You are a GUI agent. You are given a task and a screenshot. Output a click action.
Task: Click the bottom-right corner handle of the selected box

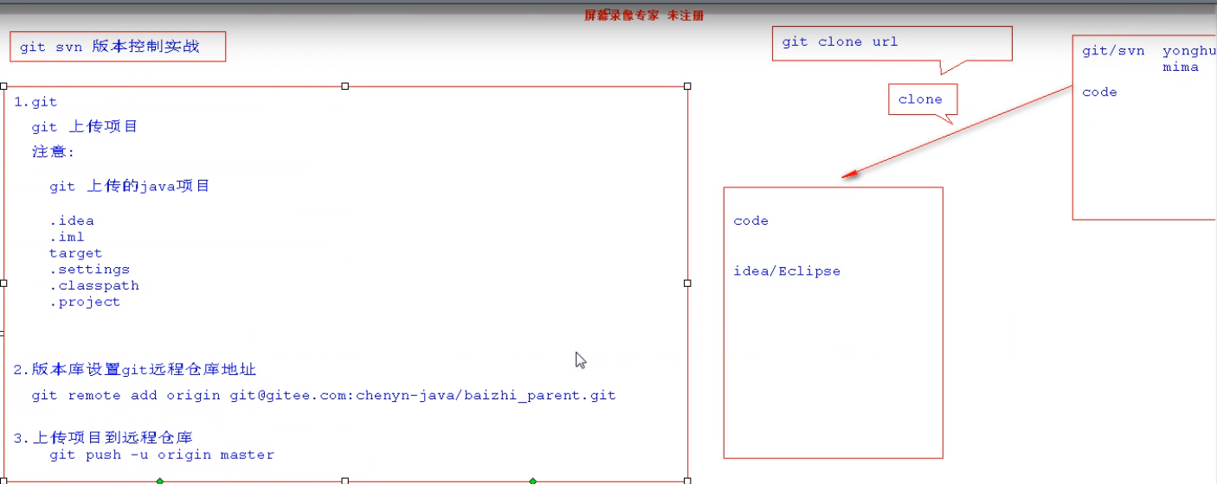point(687,481)
